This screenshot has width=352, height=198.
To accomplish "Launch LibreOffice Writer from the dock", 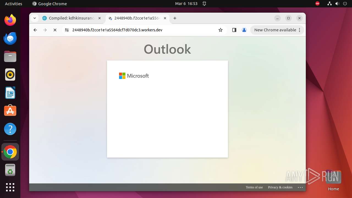I will (x=10, y=93).
